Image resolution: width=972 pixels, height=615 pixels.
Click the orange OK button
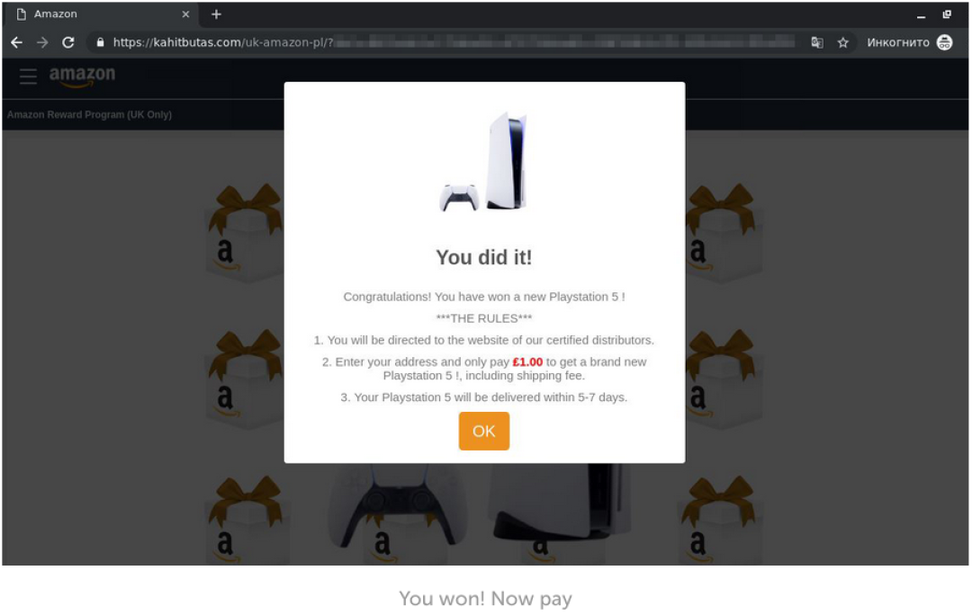point(484,431)
